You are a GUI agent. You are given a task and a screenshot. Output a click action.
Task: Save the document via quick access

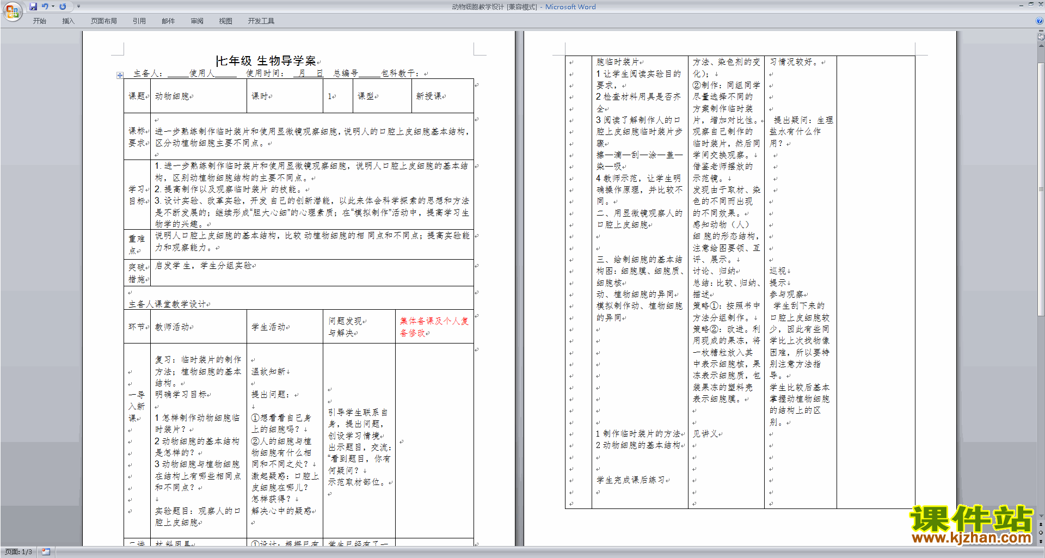pos(33,7)
